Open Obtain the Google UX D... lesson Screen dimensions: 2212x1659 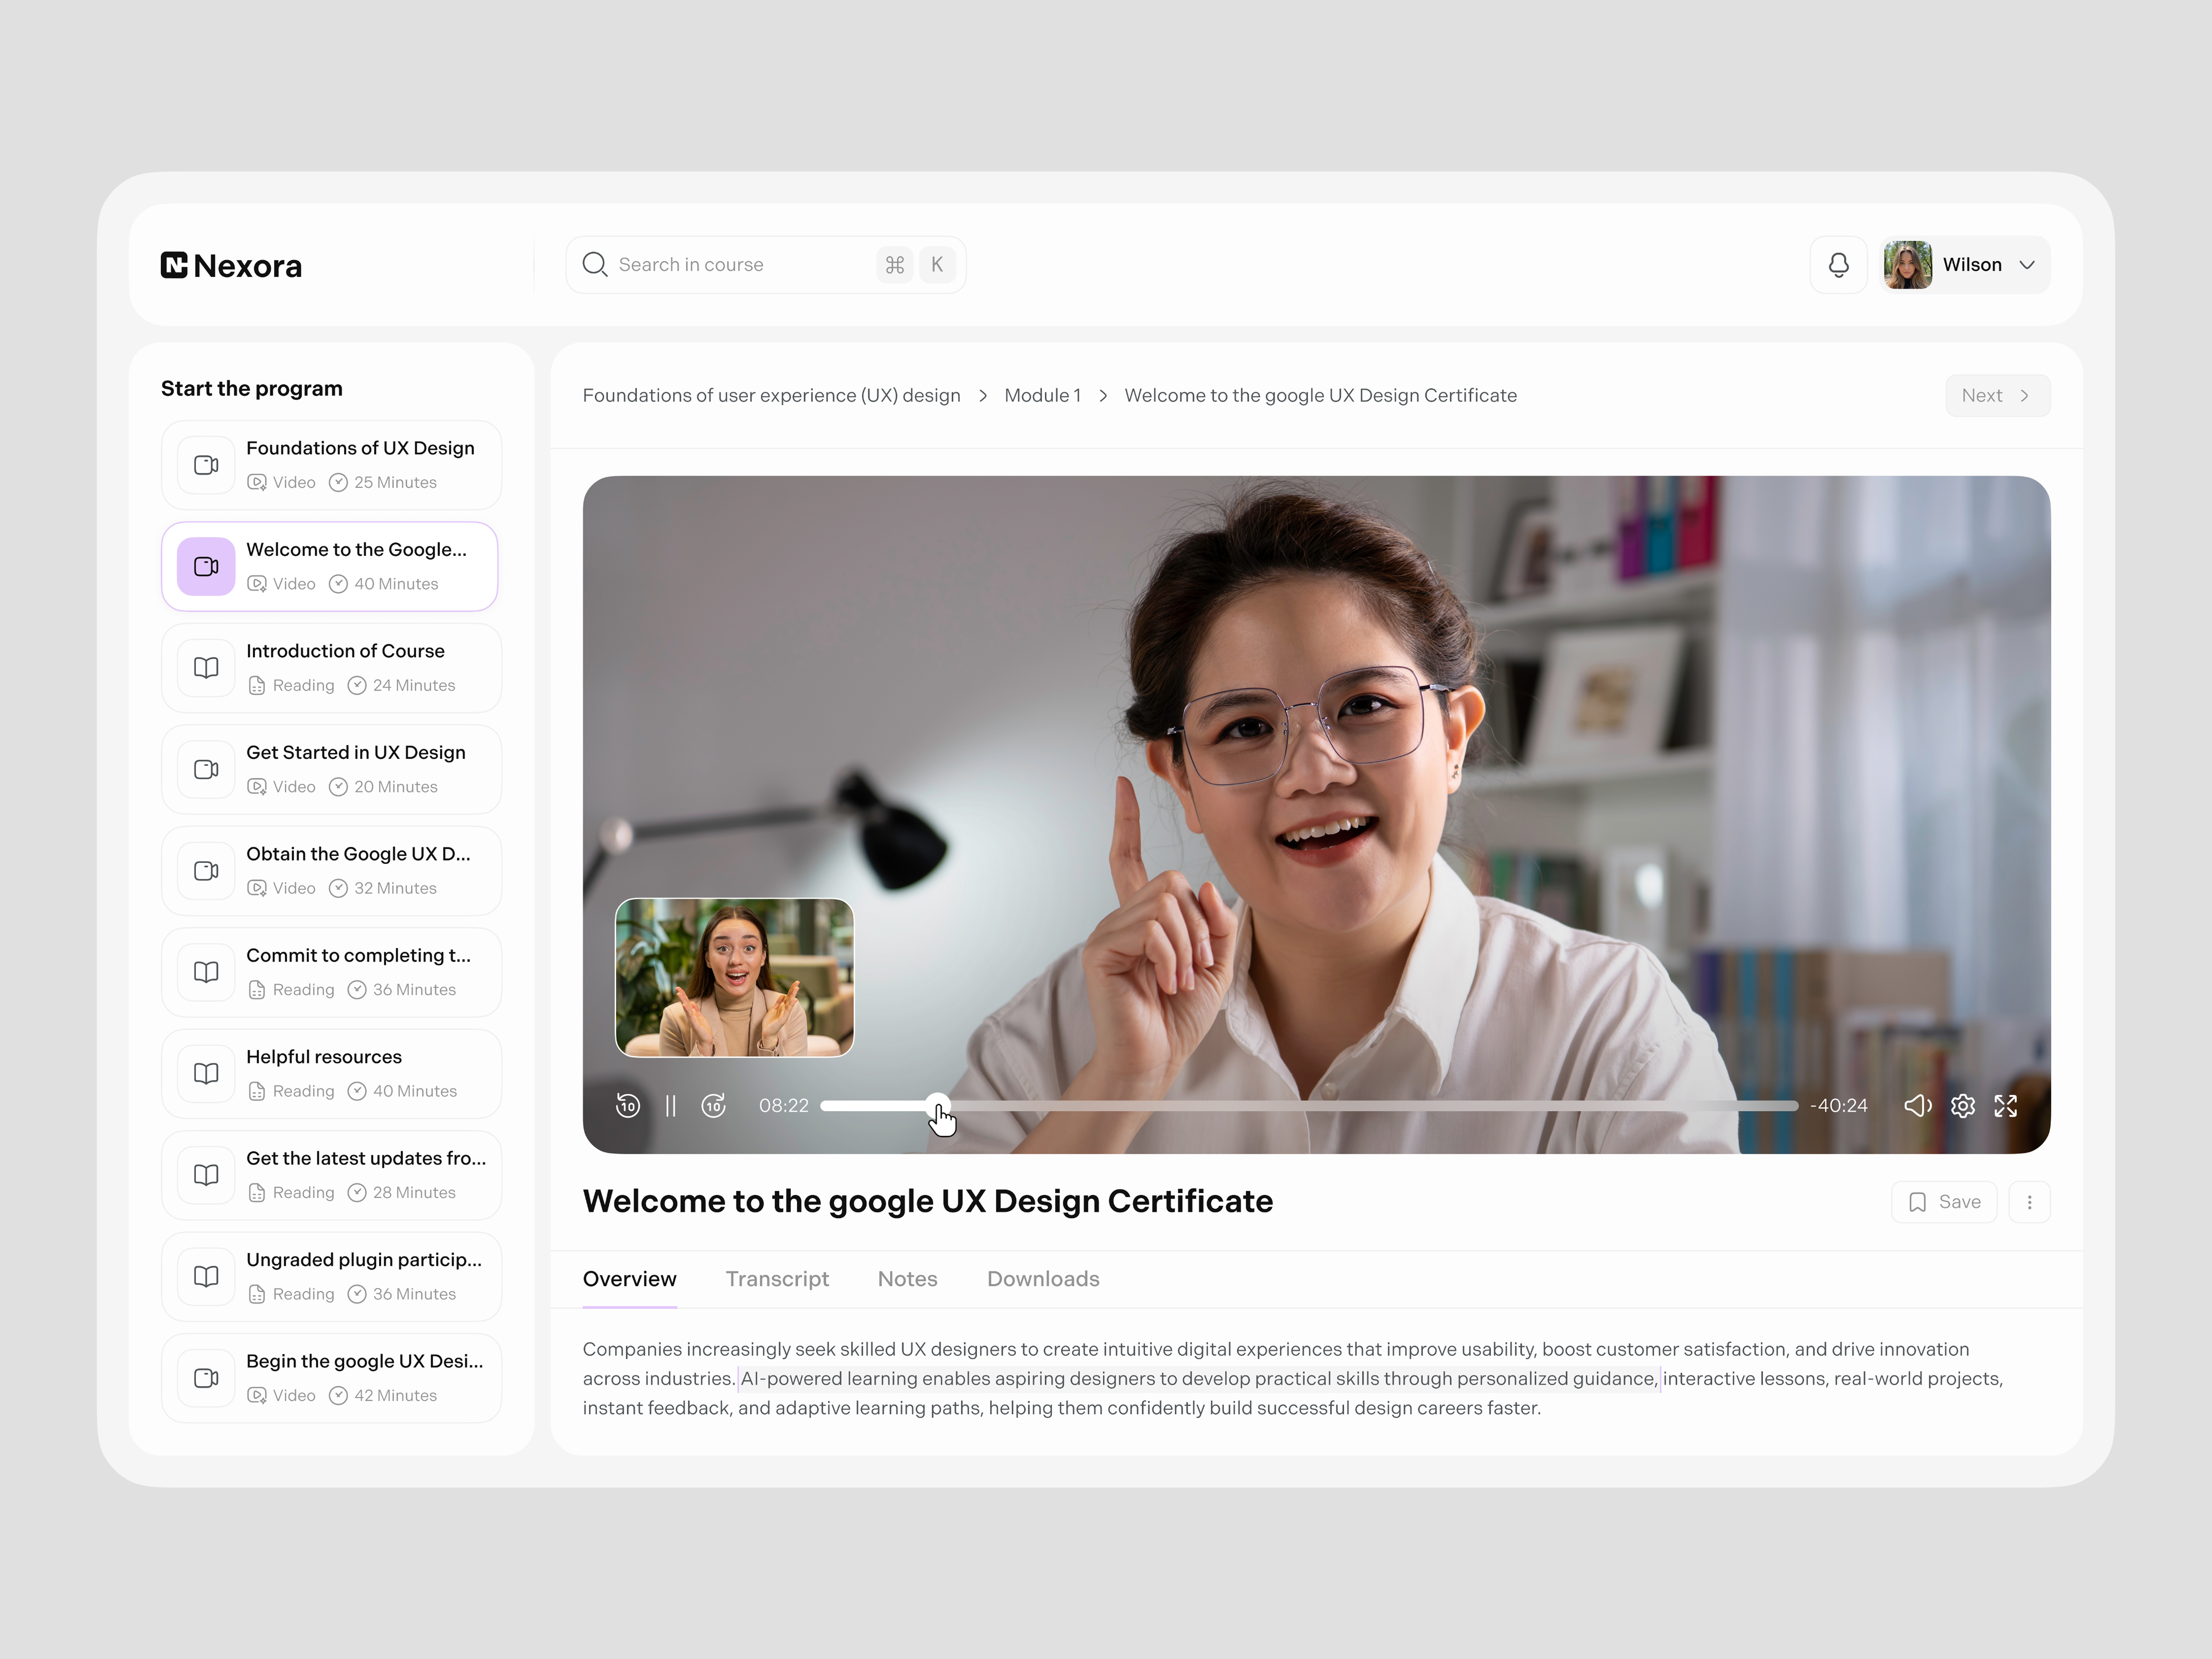[331, 871]
